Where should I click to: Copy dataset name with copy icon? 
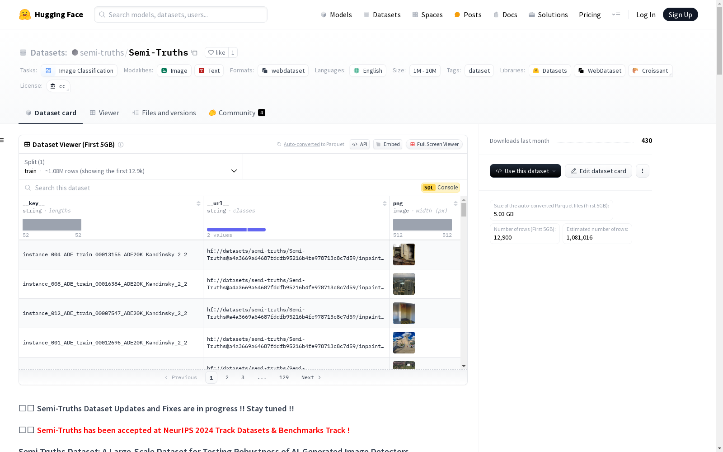194,52
